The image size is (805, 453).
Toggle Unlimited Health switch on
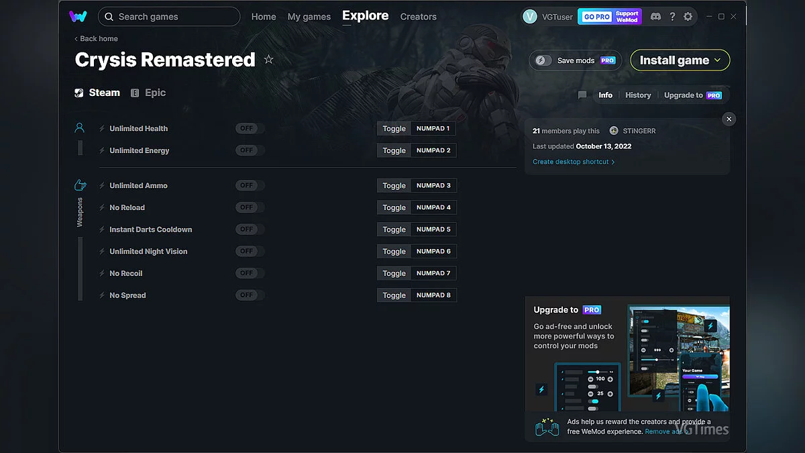pos(250,129)
